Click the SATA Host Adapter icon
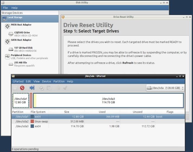The image size is (193, 152). click(7, 41)
